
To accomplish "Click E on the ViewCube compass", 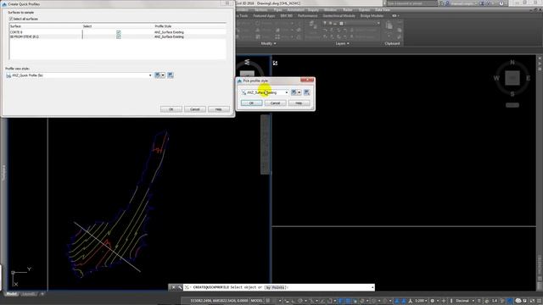I will 528,78.
